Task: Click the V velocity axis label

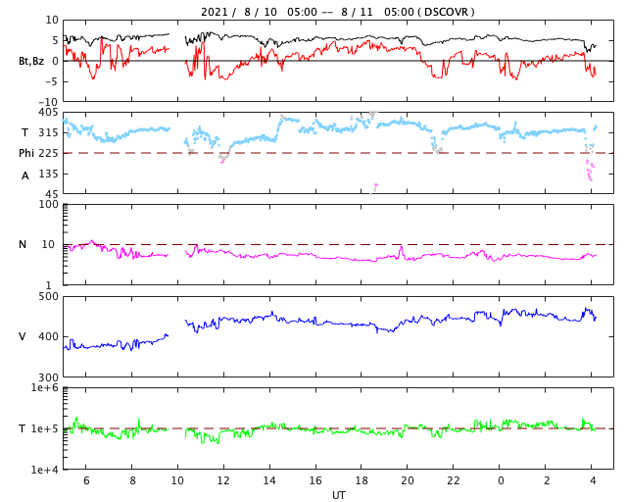Action: pyautogui.click(x=23, y=337)
